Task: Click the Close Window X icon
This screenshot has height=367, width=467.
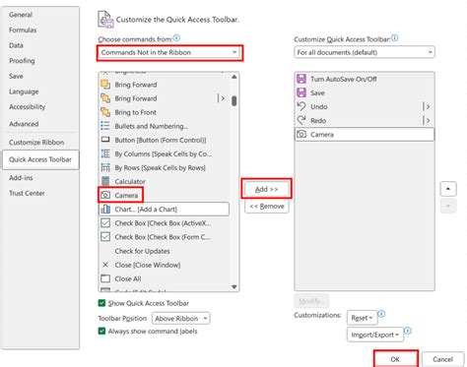Action: click(x=105, y=265)
